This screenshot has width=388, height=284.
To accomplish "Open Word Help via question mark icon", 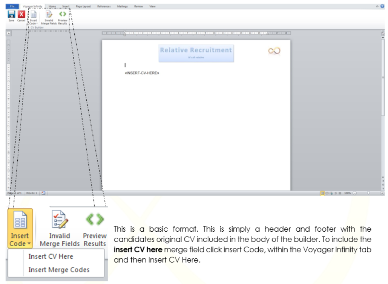I will point(382,6).
